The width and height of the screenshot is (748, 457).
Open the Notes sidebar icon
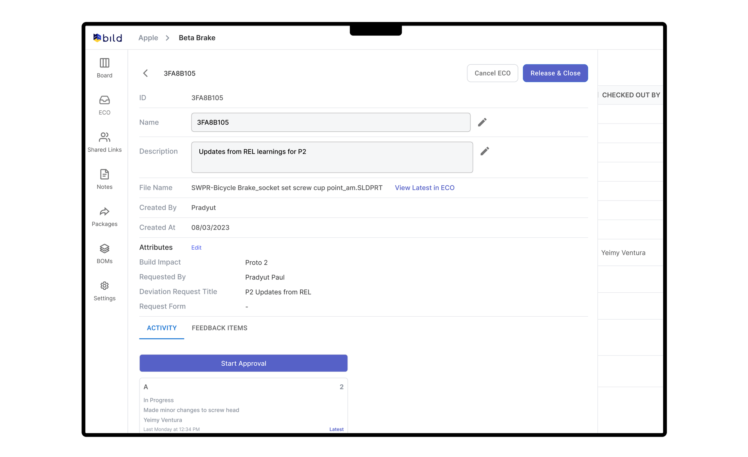[x=104, y=174]
